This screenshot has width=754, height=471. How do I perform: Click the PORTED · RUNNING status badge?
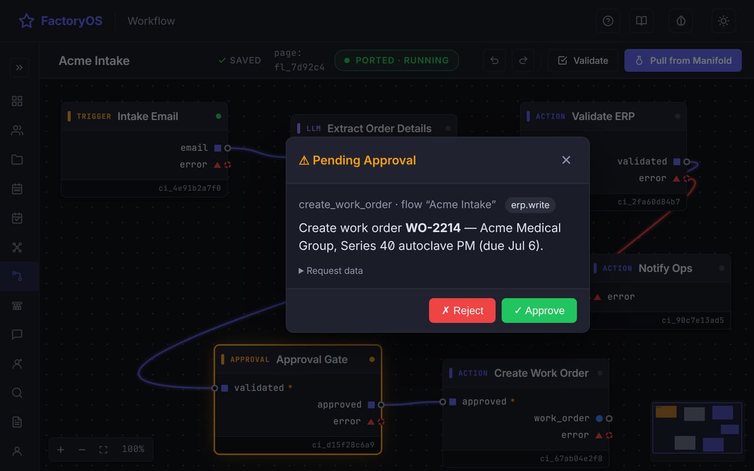(x=396, y=61)
